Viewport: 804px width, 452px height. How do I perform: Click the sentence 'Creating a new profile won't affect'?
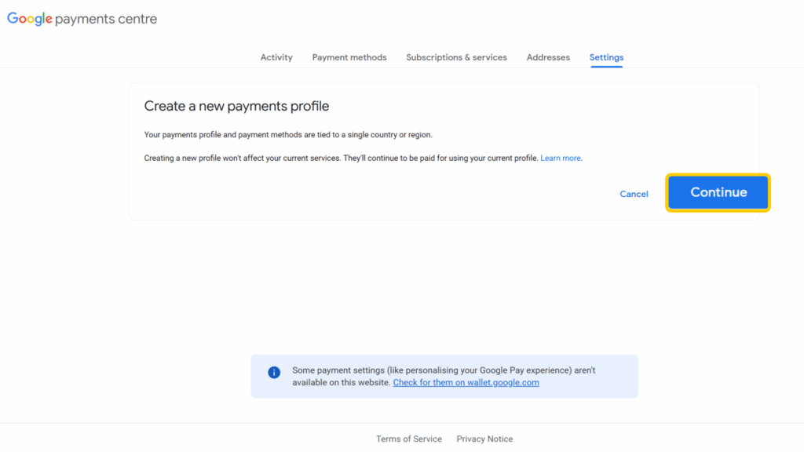click(x=341, y=159)
